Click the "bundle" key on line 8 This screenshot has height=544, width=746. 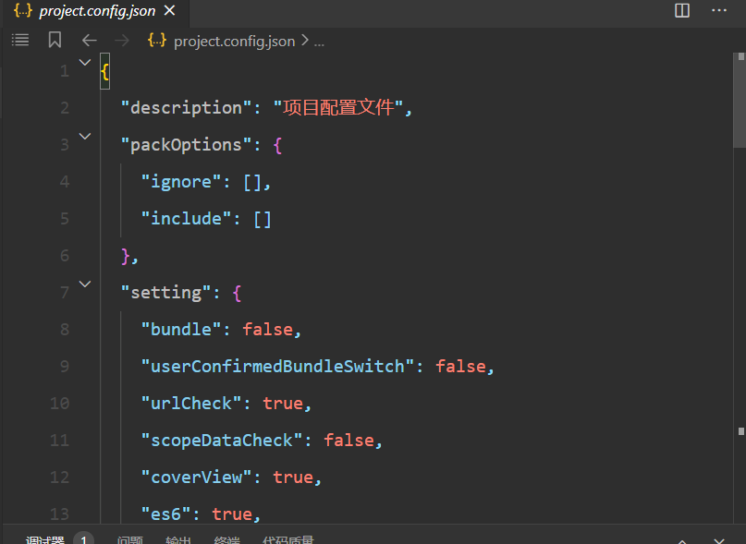(x=181, y=330)
